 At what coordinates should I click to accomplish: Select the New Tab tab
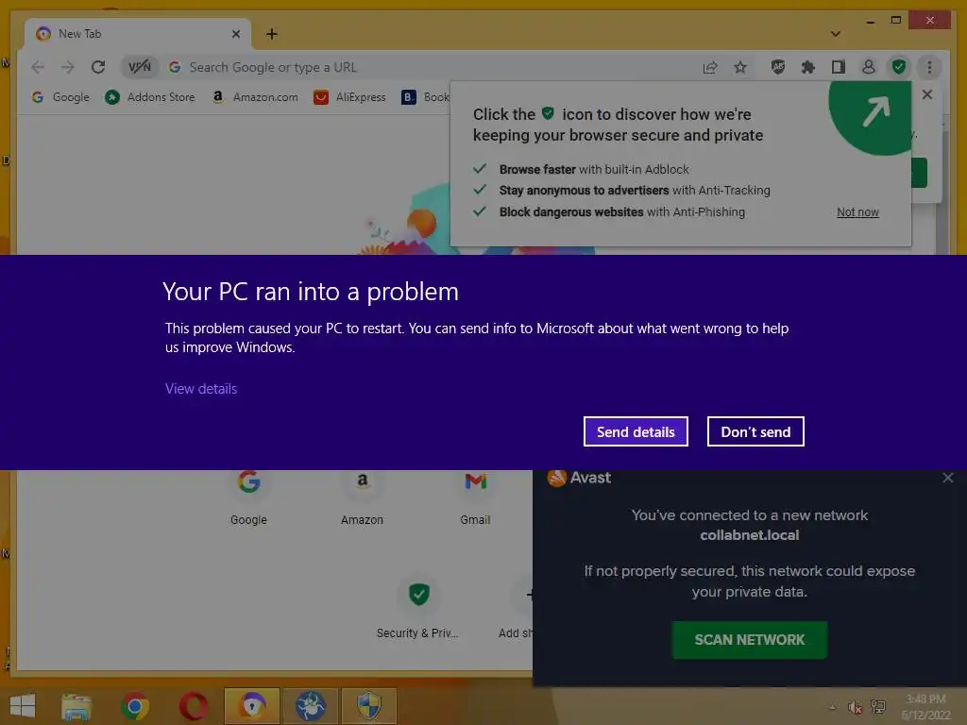coord(138,34)
